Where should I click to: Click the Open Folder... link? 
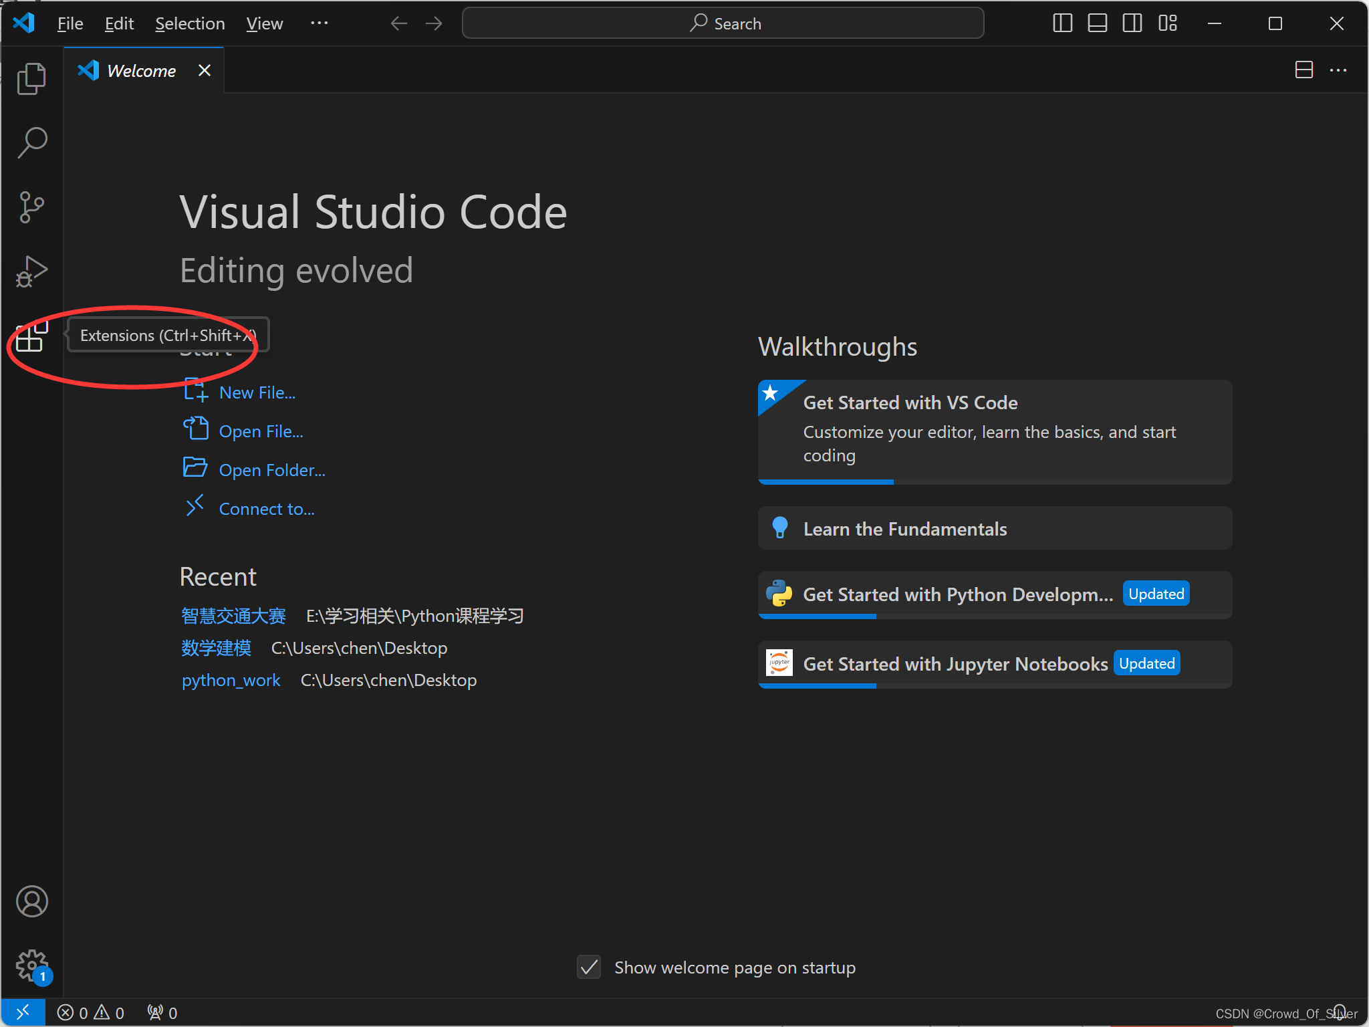(x=272, y=470)
